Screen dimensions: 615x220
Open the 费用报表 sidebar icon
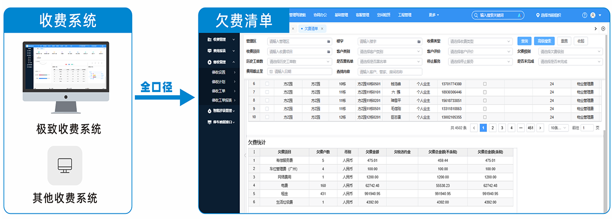click(x=210, y=51)
